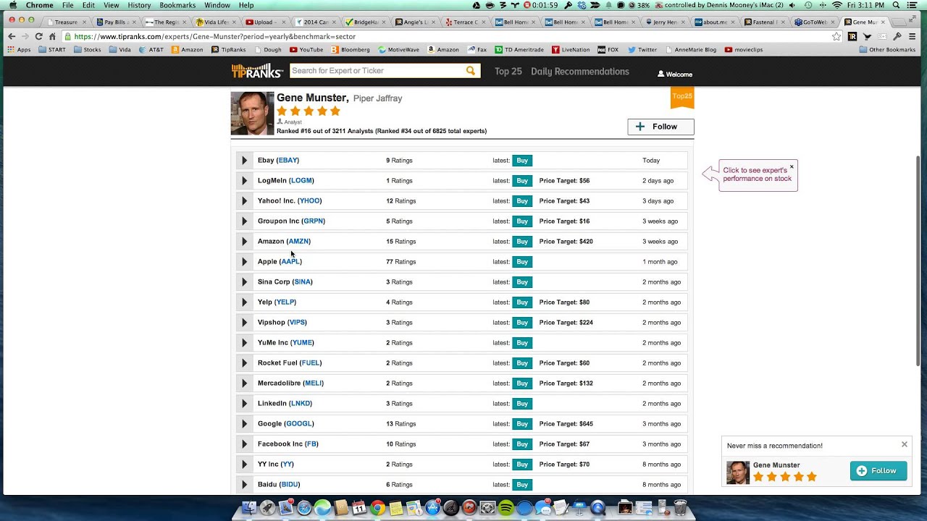The image size is (927, 521).
Task: Expand the Yelp (YELP) row
Action: (244, 302)
